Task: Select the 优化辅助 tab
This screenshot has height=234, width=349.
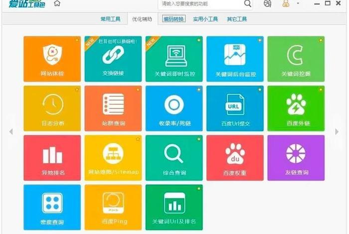Action: pos(142,19)
